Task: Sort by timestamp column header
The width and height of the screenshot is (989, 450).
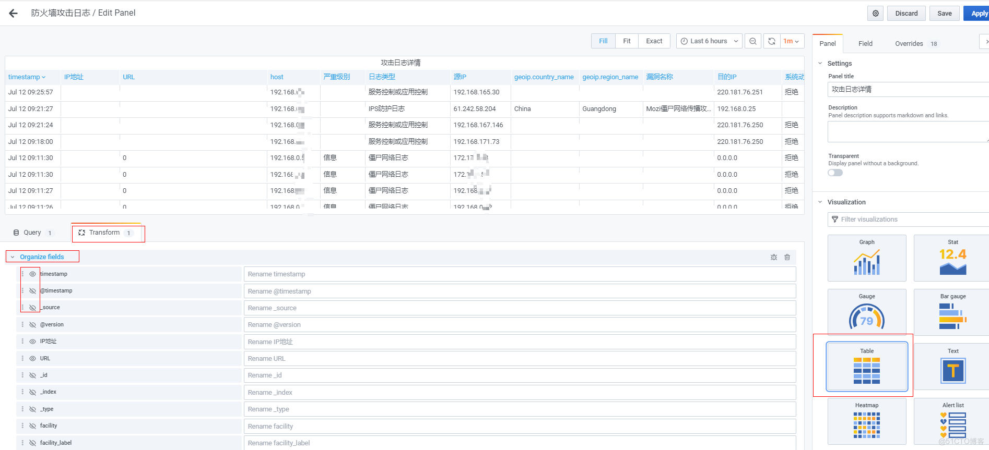Action: point(27,77)
